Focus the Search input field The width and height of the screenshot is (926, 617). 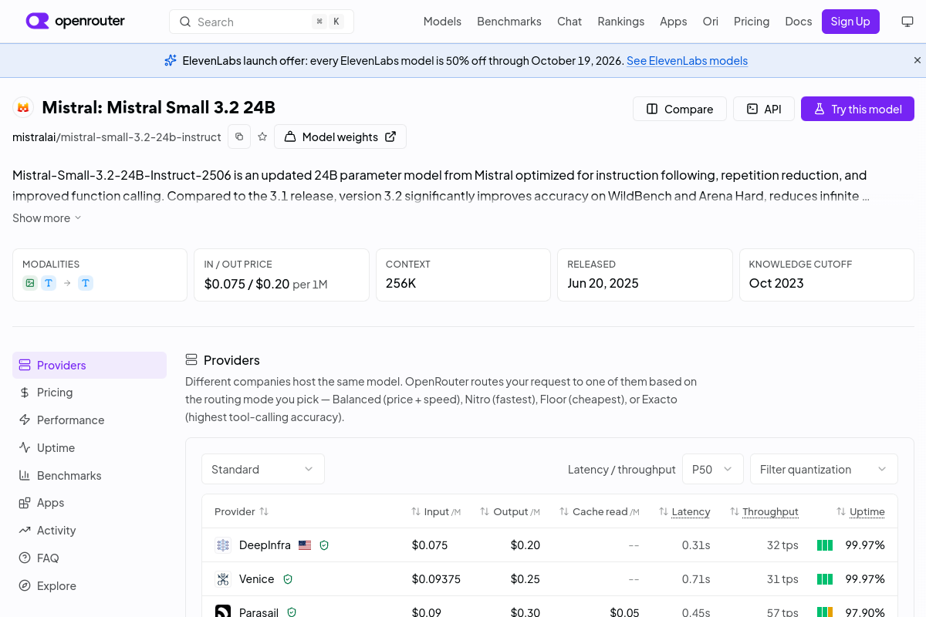tap(262, 22)
